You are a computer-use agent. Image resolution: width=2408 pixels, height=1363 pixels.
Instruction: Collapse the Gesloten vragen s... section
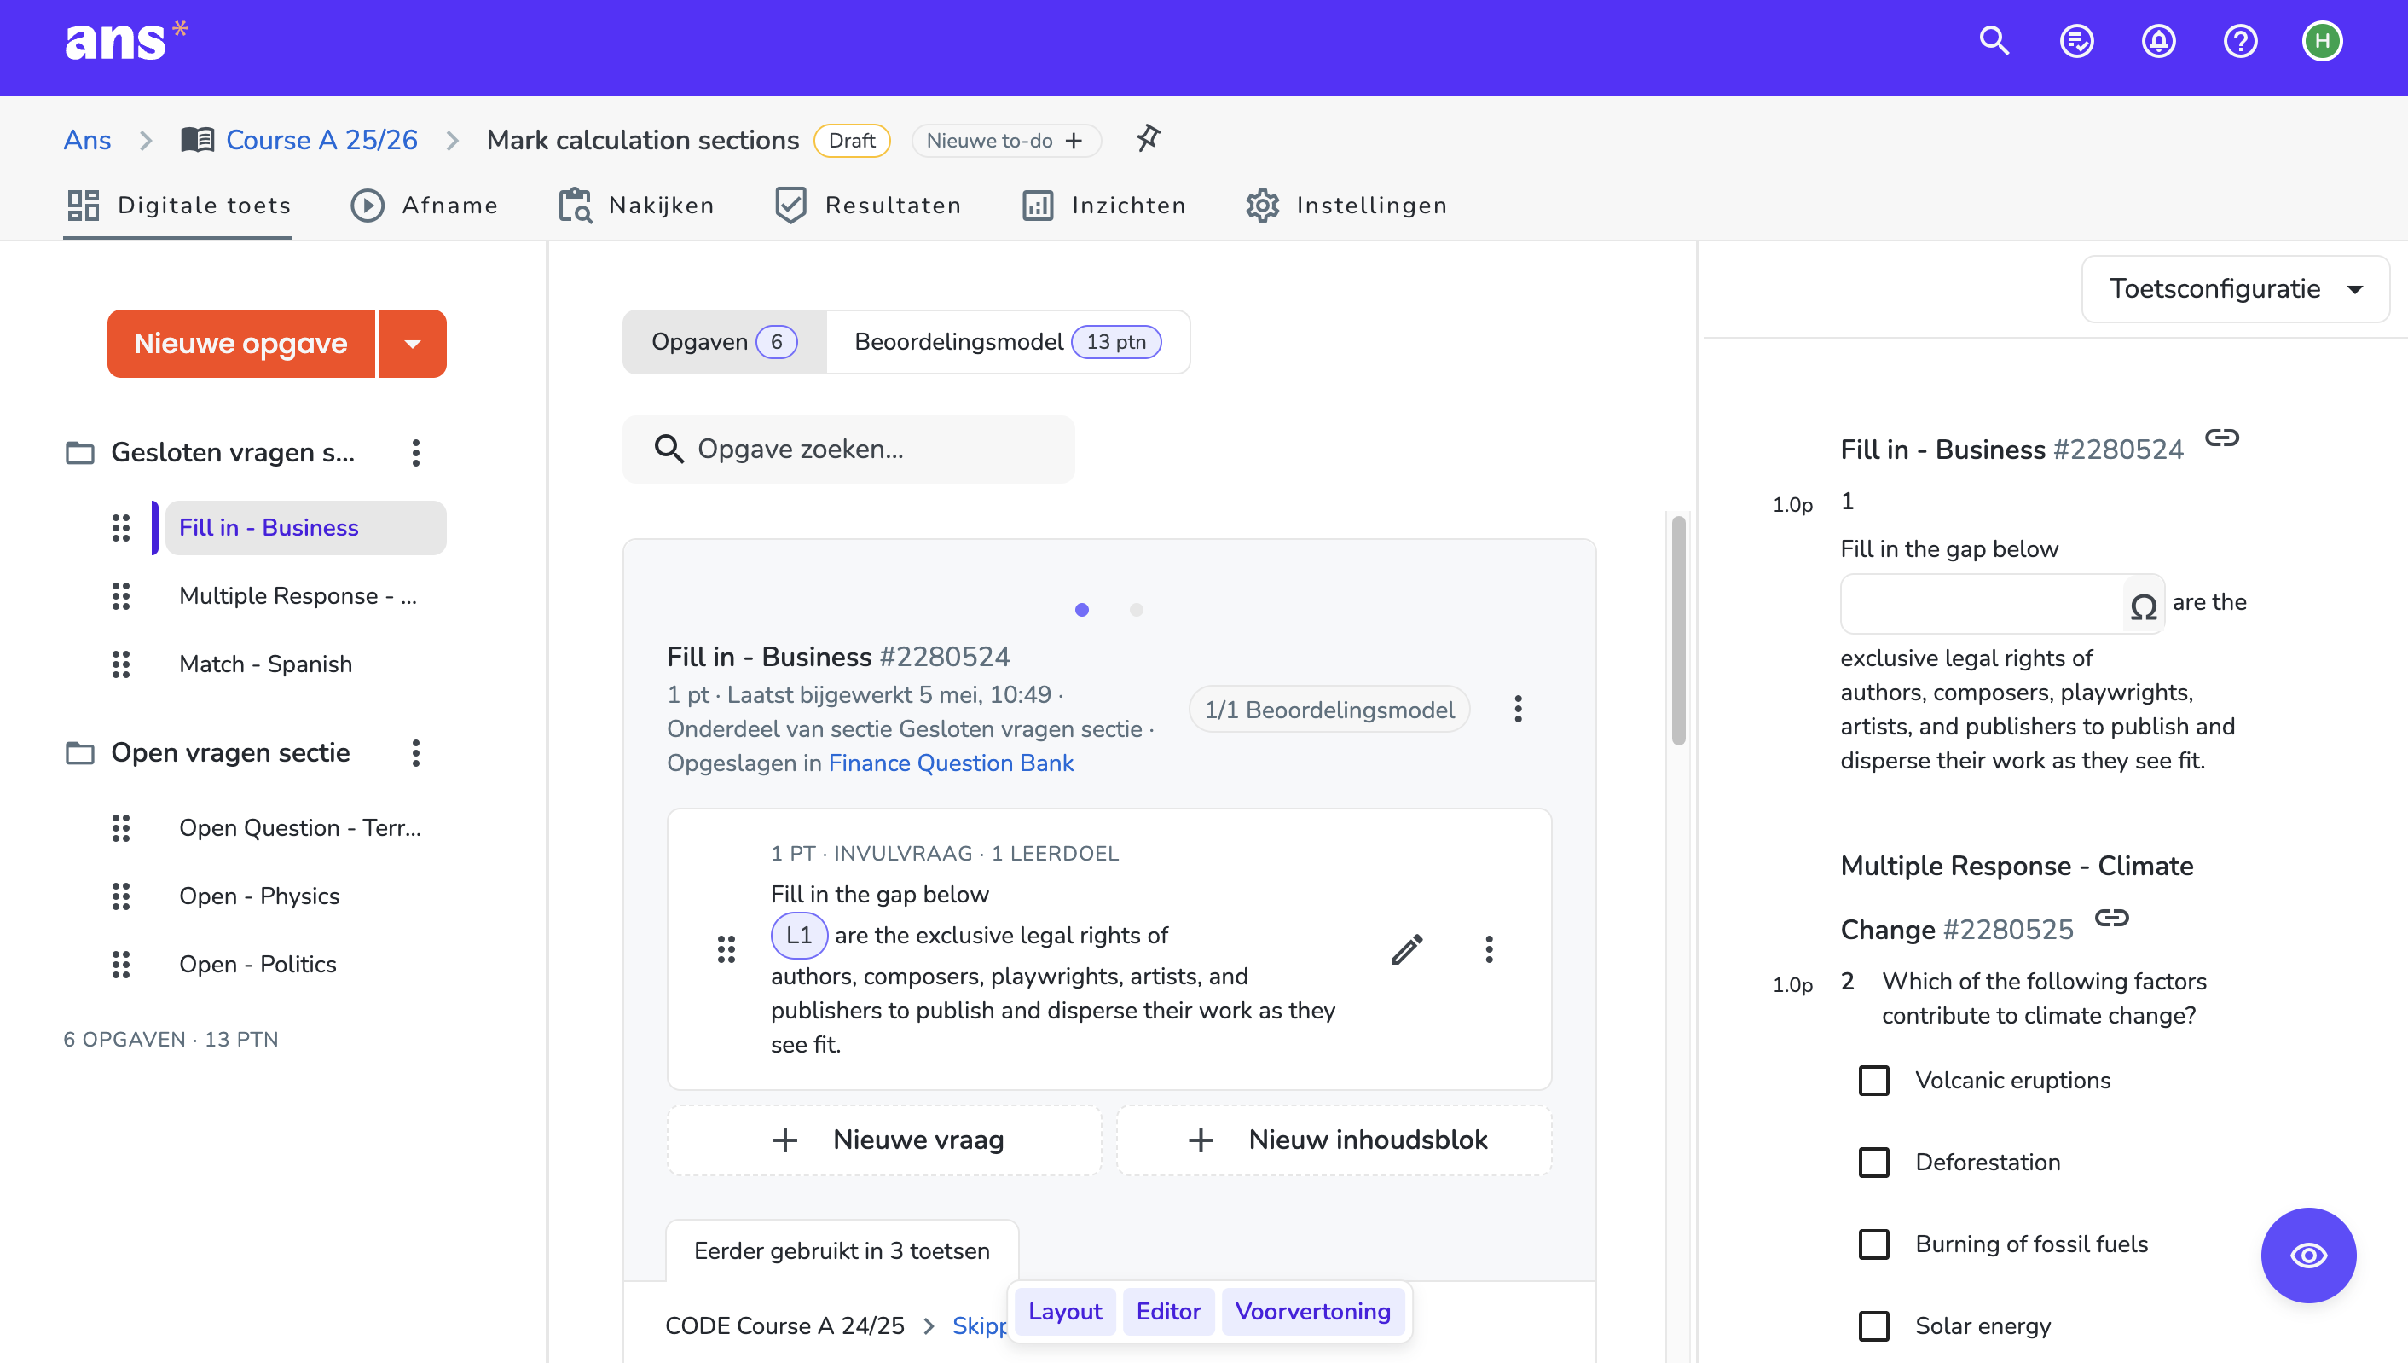233,453
